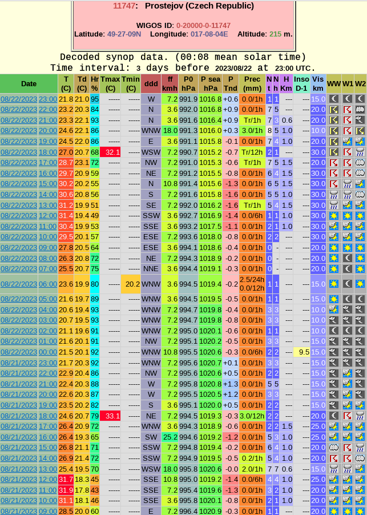Click the W1 red thunderstorm icon at 08/22/2023 21:00
Image resolution: width=367 pixels, height=515 pixels.
(348, 120)
